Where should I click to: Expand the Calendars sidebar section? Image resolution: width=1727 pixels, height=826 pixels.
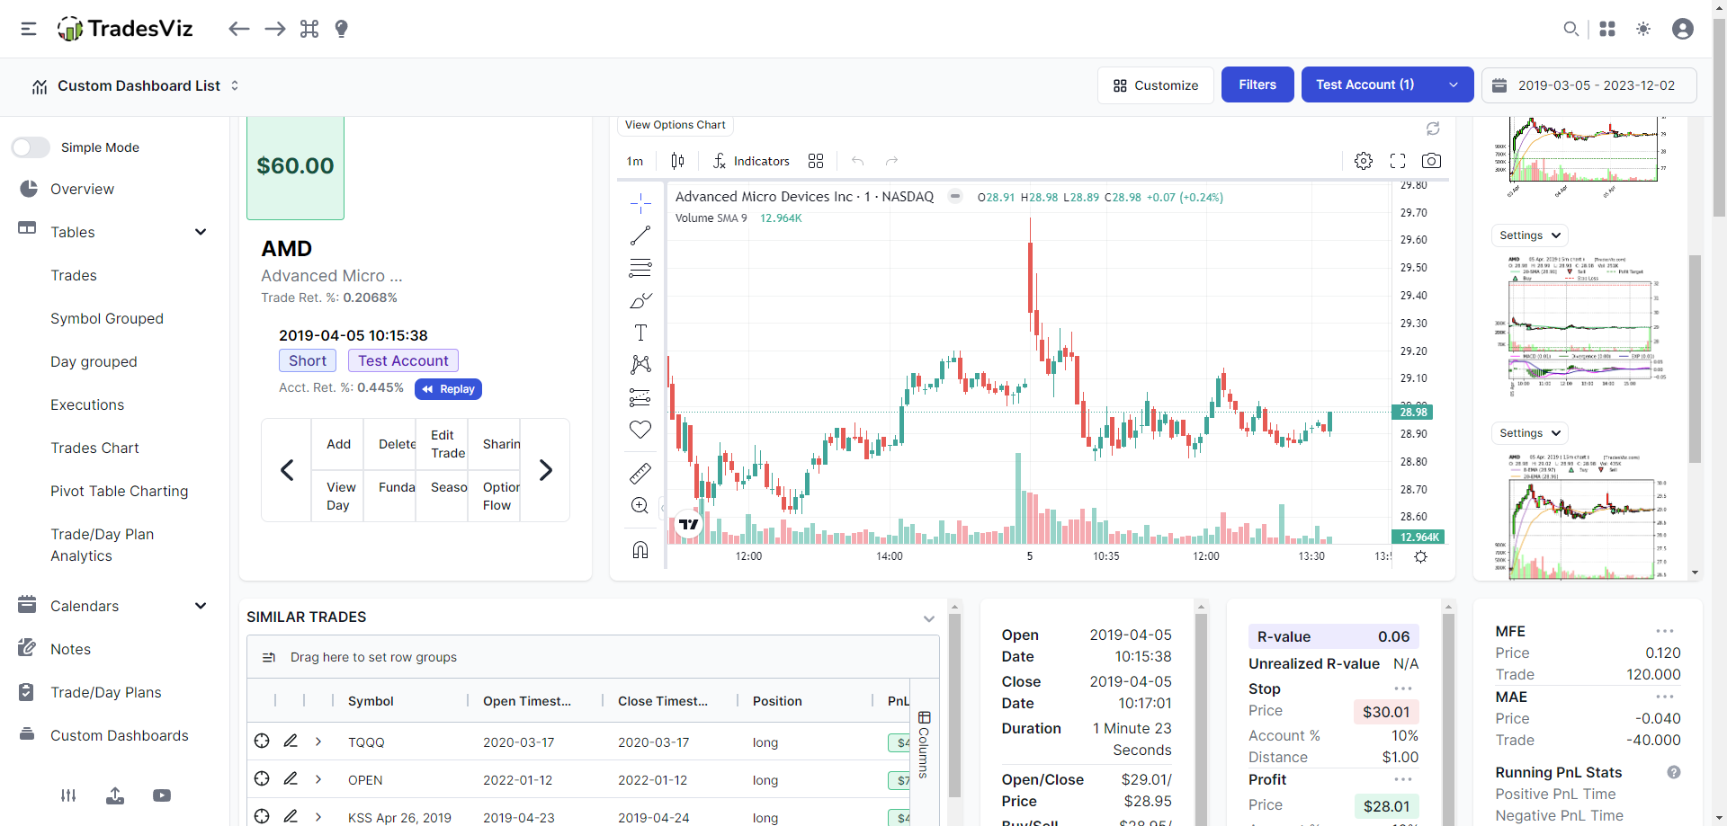coord(201,606)
